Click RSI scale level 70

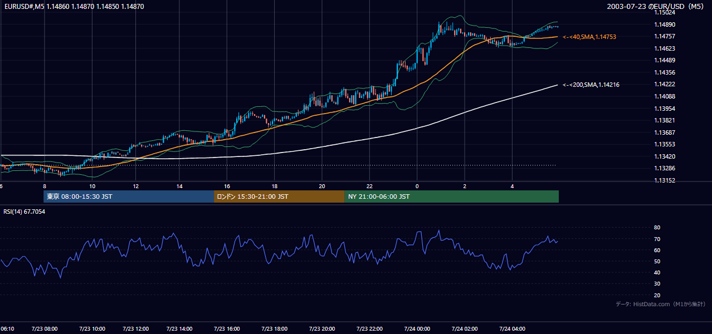point(657,239)
